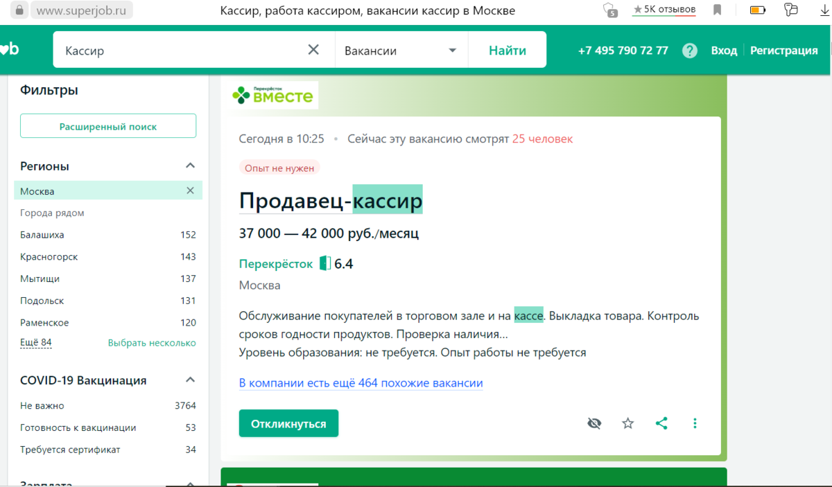Open the Регистрация sign-up link
The image size is (832, 487).
784,51
